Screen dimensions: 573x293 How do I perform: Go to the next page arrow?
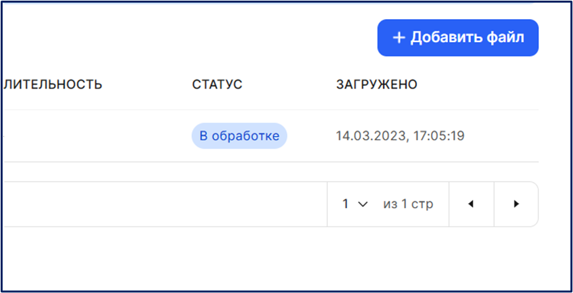click(516, 204)
